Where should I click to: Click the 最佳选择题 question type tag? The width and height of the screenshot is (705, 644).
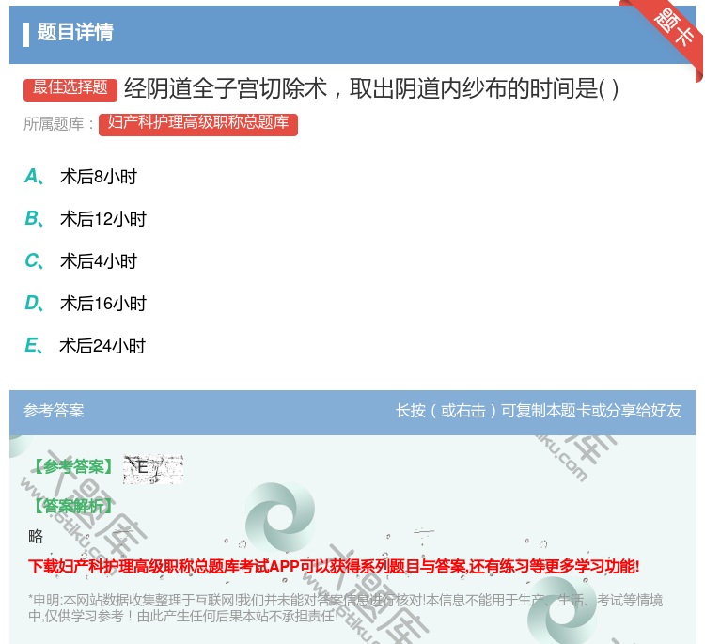point(70,88)
